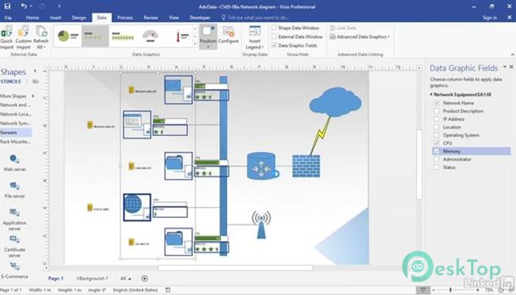
Task: Click the Quick Import icon
Action: [x=6, y=32]
